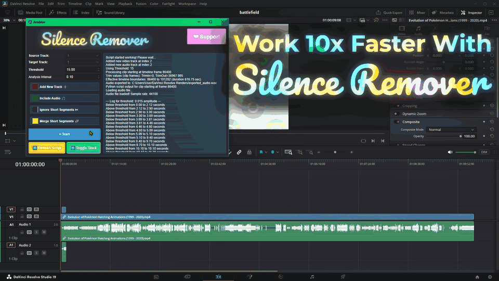Click the Quick Export button
This screenshot has width=499, height=281.
pyautogui.click(x=389, y=12)
